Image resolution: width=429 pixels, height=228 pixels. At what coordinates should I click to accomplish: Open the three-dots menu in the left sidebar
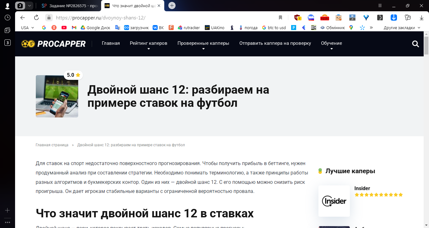coord(8,222)
